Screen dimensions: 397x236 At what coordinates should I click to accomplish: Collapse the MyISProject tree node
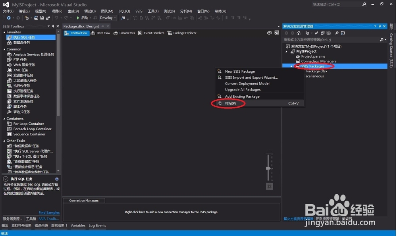[286, 52]
